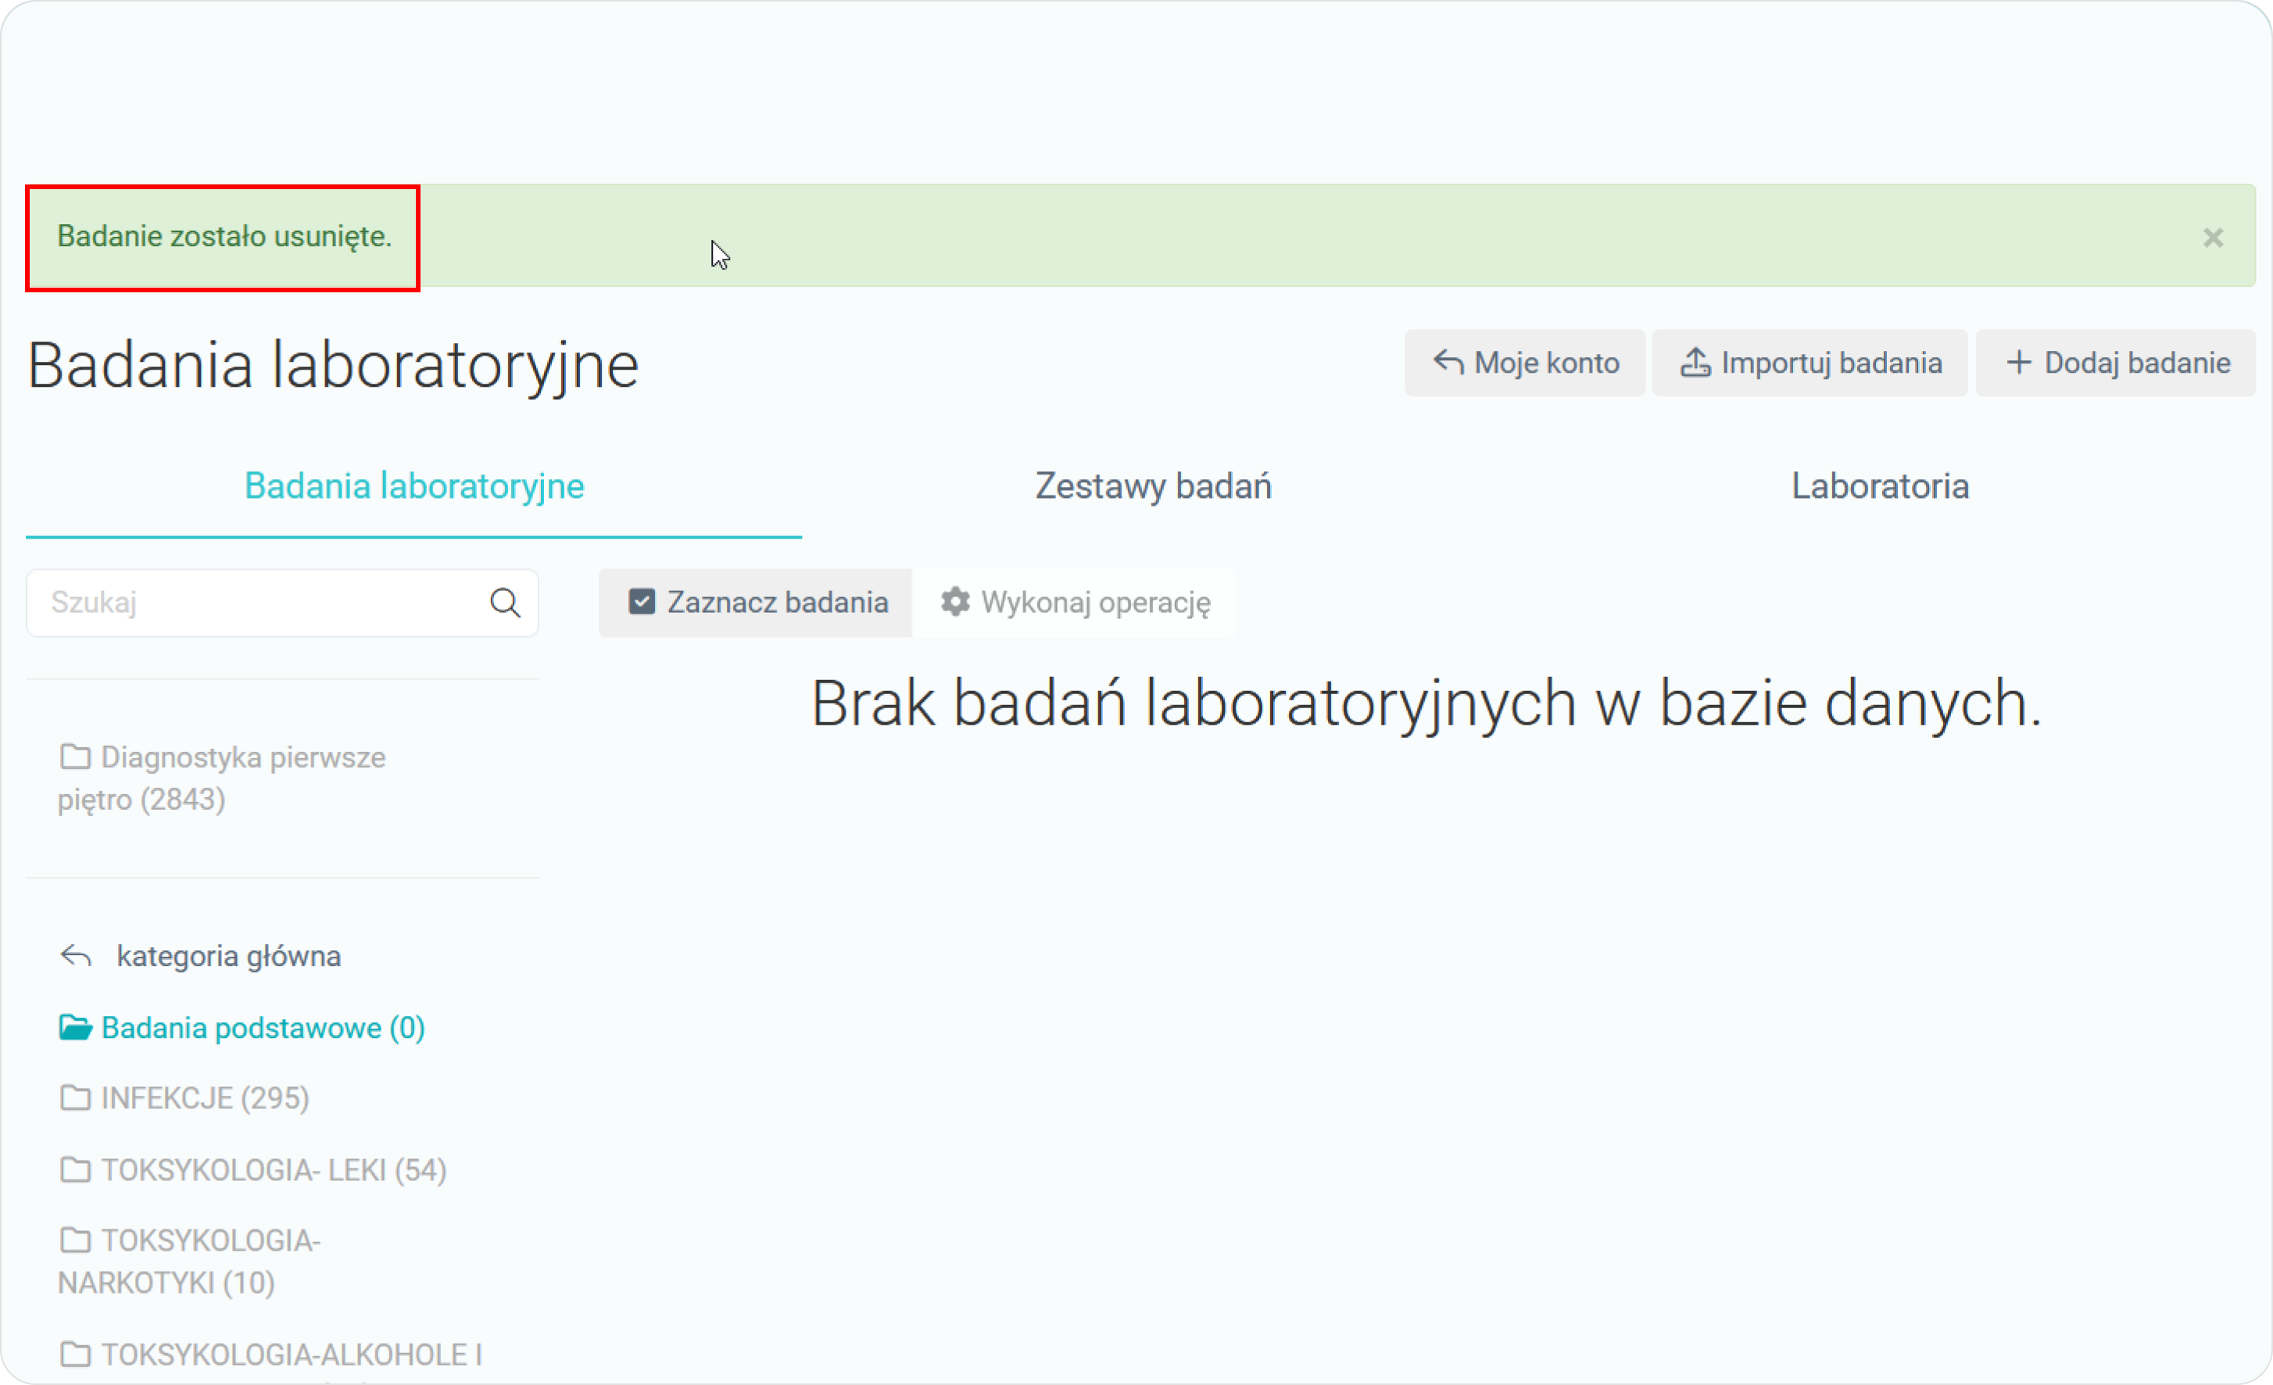
Task: Click the folder icon of TOKSYKOLOGIA- LEKI
Action: tap(75, 1169)
